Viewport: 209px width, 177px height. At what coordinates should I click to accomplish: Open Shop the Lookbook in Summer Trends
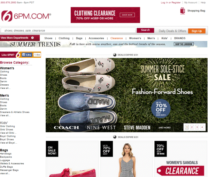[x=184, y=44]
